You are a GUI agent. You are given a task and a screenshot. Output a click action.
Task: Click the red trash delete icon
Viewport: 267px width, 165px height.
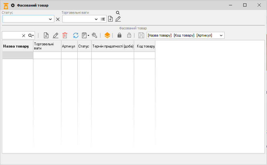click(x=65, y=35)
